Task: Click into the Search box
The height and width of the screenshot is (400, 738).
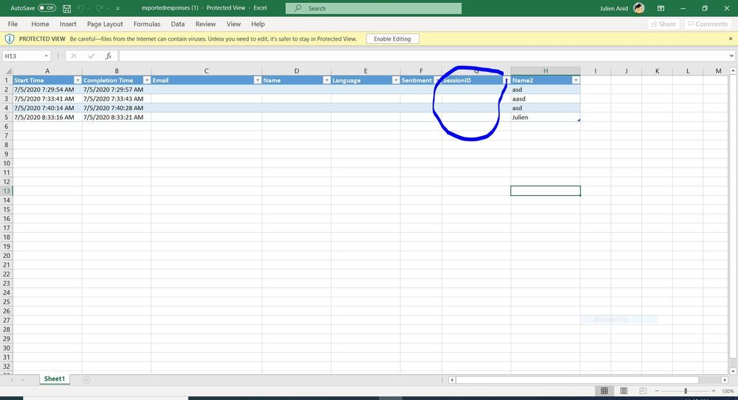Action: (x=373, y=8)
